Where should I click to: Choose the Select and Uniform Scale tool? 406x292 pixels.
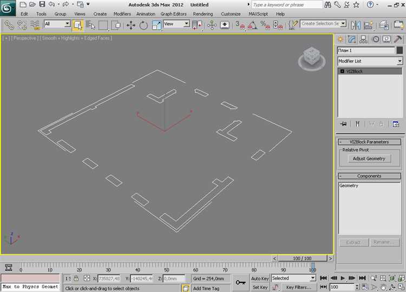pos(156,25)
